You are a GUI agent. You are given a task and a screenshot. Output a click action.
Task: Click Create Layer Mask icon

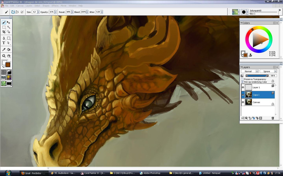pos(261,118)
